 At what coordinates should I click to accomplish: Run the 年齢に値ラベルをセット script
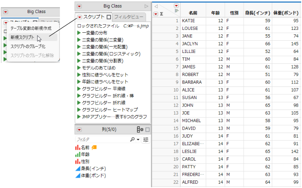click(79, 82)
